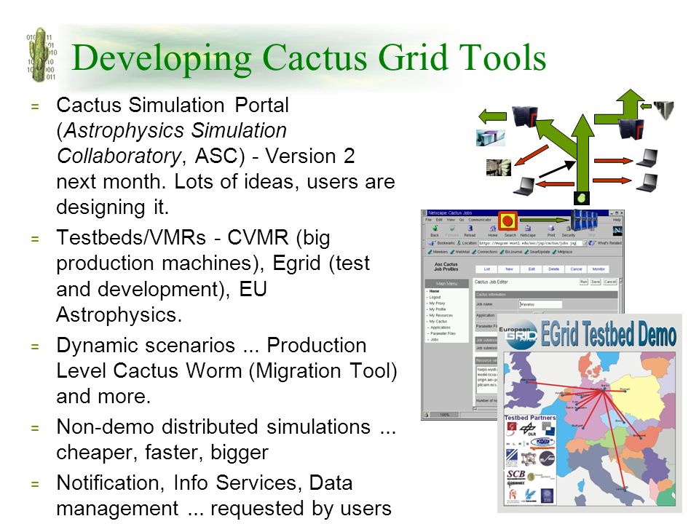Screen dimensions: 699x524
Task: Open the Communicator menu
Action: pos(480,220)
